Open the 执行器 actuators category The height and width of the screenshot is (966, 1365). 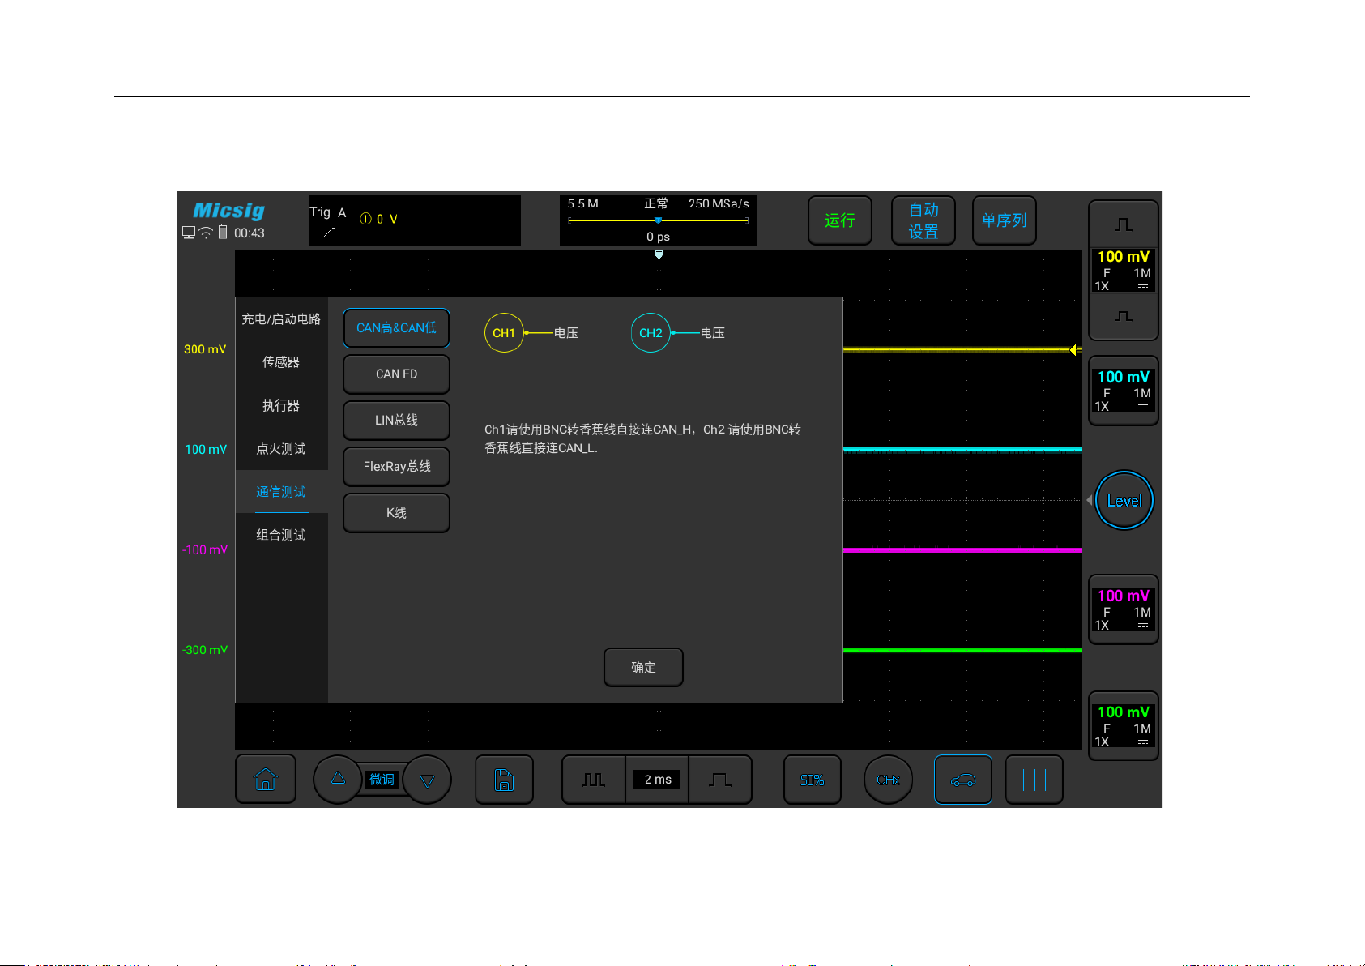click(x=281, y=405)
